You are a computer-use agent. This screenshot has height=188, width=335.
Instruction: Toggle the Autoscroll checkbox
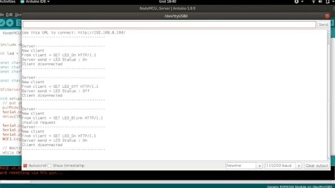tap(25, 166)
